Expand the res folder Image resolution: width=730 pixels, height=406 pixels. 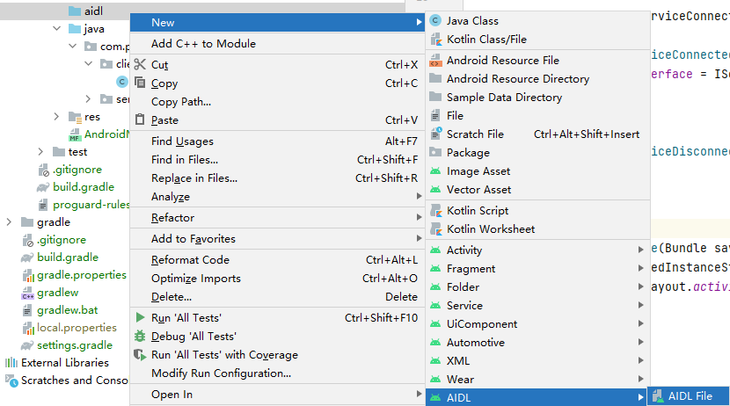click(x=56, y=116)
